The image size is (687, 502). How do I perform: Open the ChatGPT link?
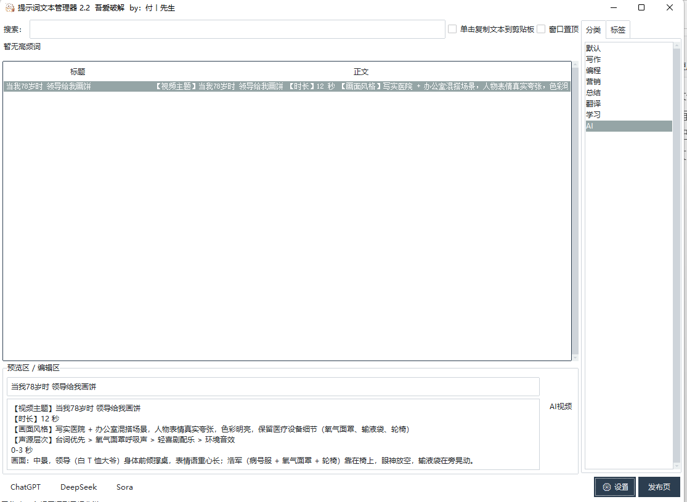pyautogui.click(x=25, y=487)
